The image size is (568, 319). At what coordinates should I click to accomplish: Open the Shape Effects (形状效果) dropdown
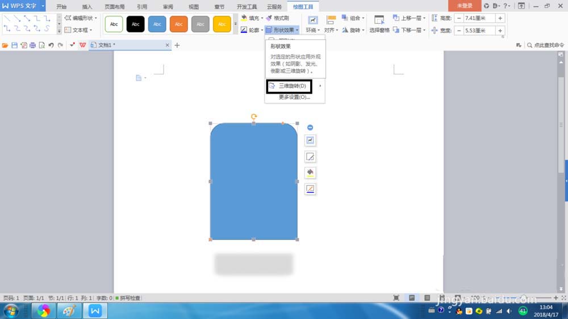pyautogui.click(x=282, y=30)
